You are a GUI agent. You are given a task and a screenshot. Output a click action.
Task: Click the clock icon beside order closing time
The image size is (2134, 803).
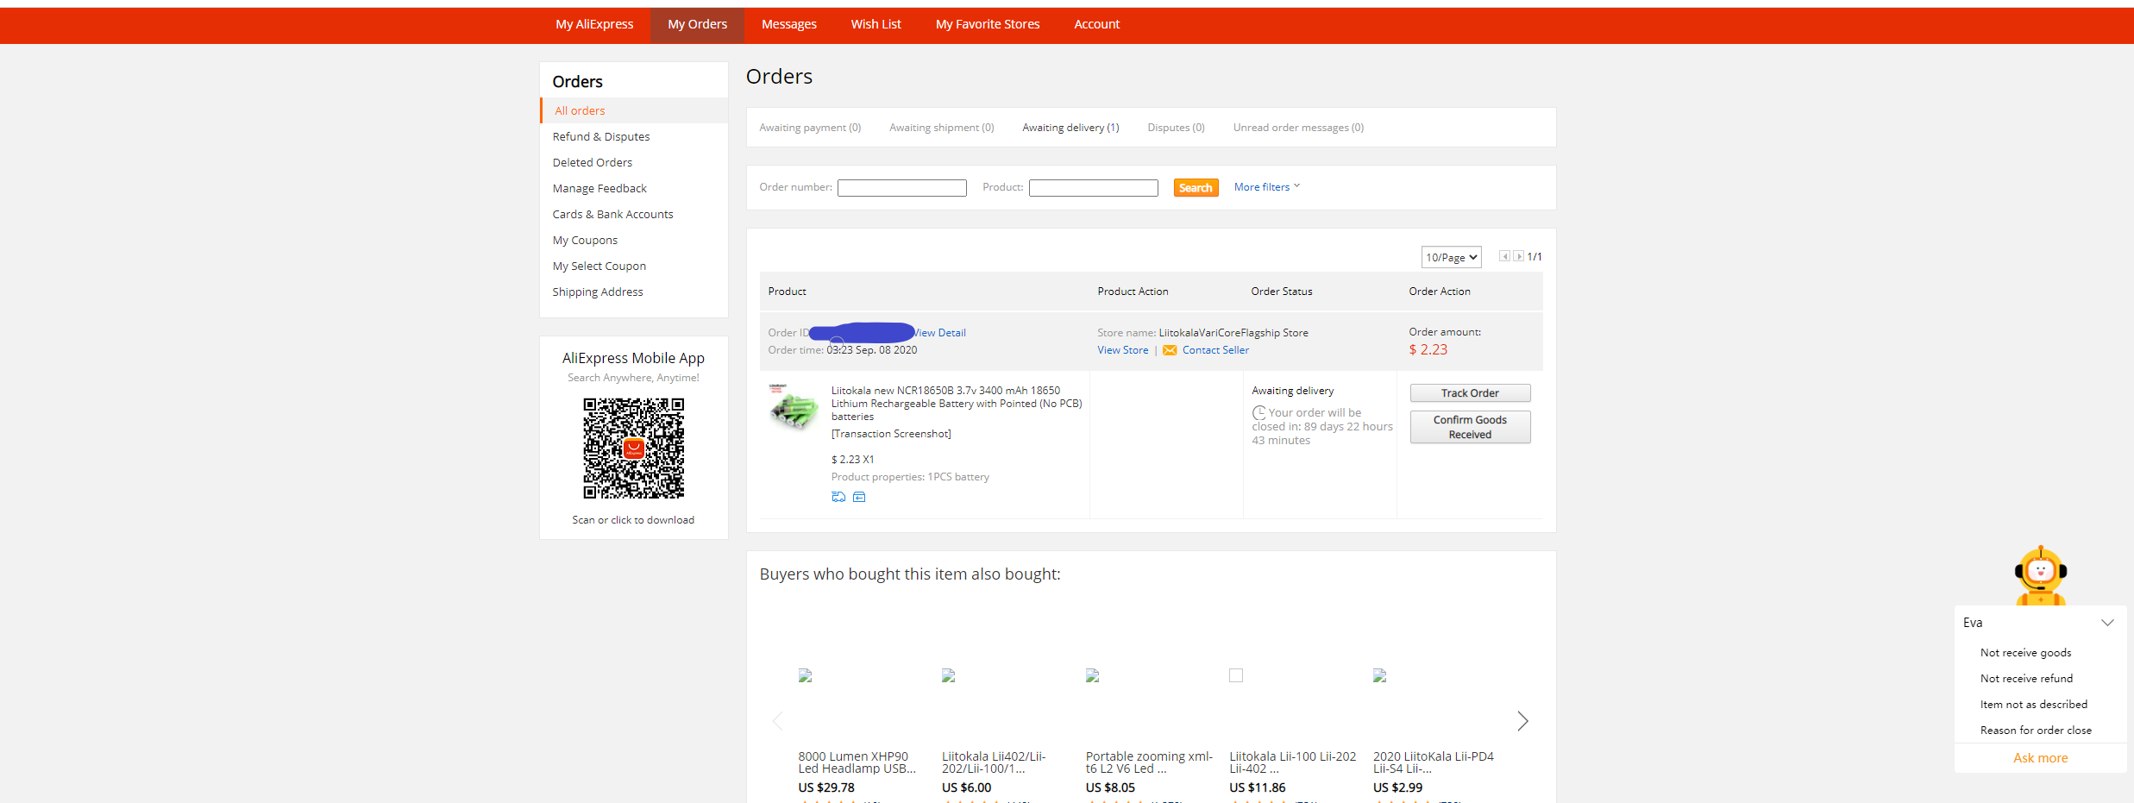(x=1259, y=413)
